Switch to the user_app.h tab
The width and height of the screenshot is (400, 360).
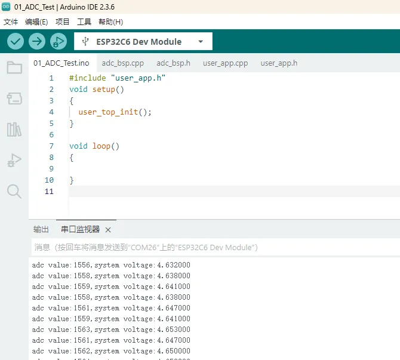point(279,63)
